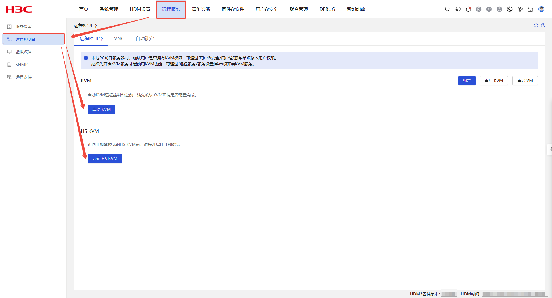The image size is (552, 298).
Task: Open the notification bell icon
Action: pyautogui.click(x=468, y=9)
